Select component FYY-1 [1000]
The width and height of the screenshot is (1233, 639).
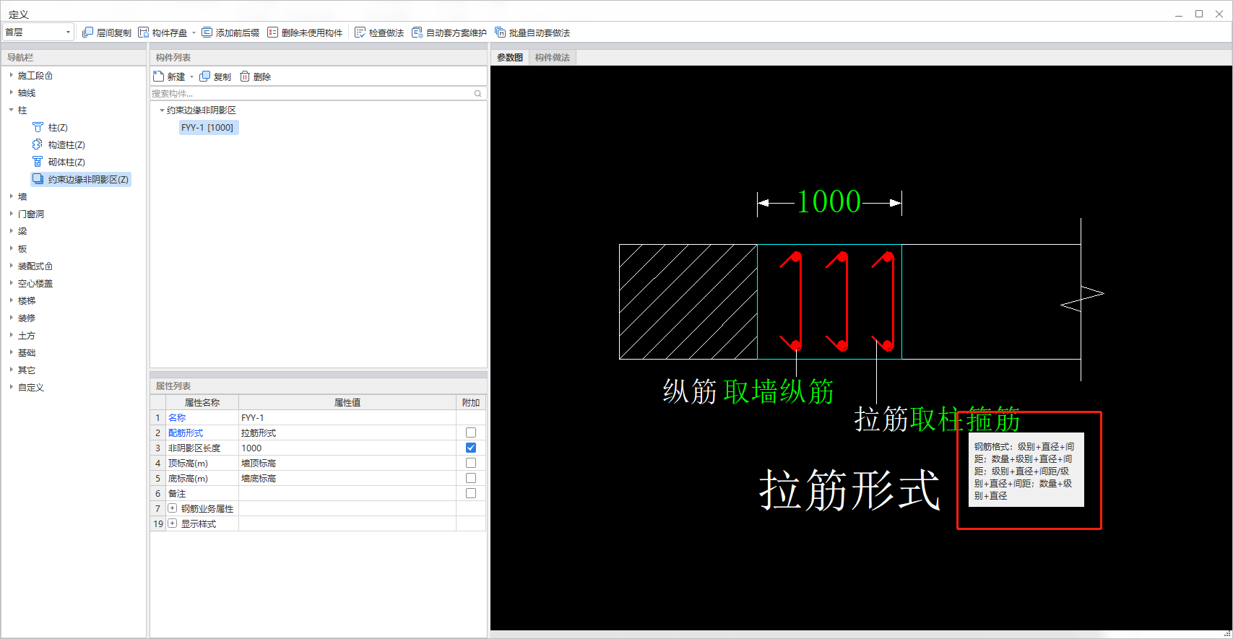(208, 128)
